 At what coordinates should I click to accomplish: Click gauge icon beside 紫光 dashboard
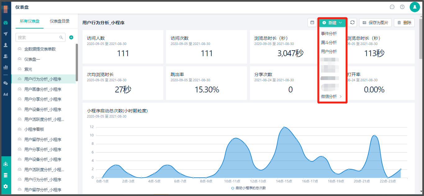click(x=20, y=69)
